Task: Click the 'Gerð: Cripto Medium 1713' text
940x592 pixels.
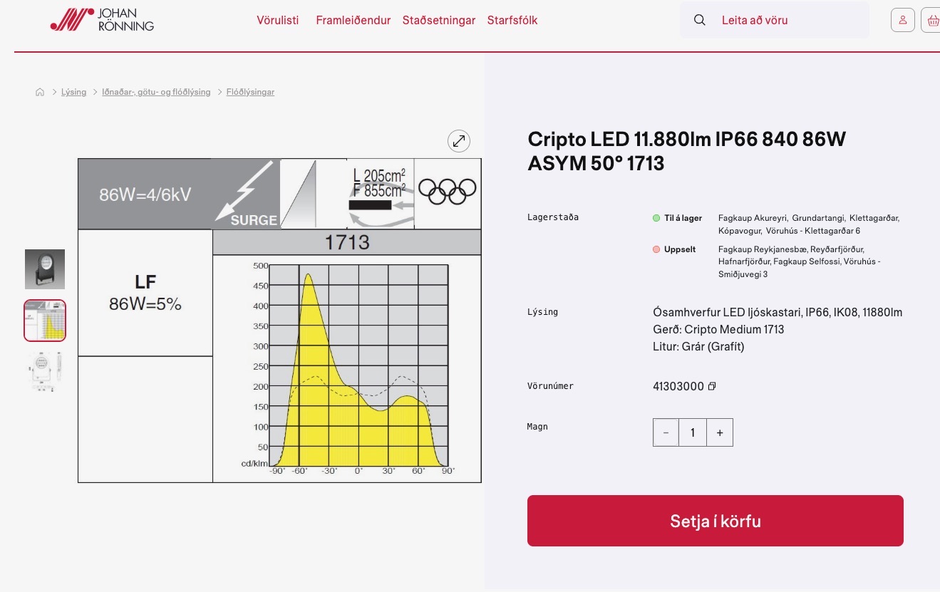Action: 718,329
